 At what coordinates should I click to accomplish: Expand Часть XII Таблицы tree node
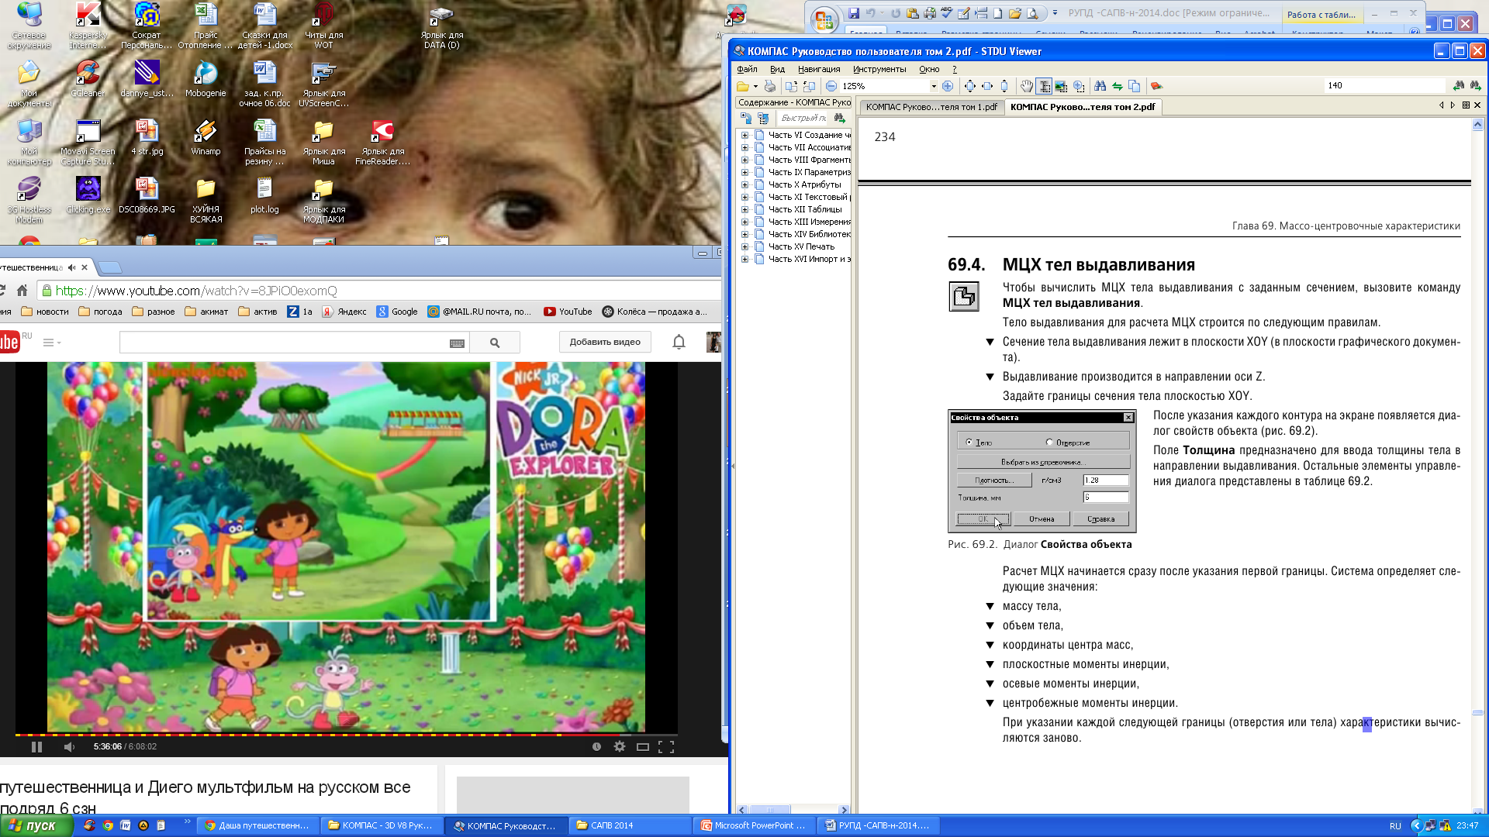click(x=744, y=209)
